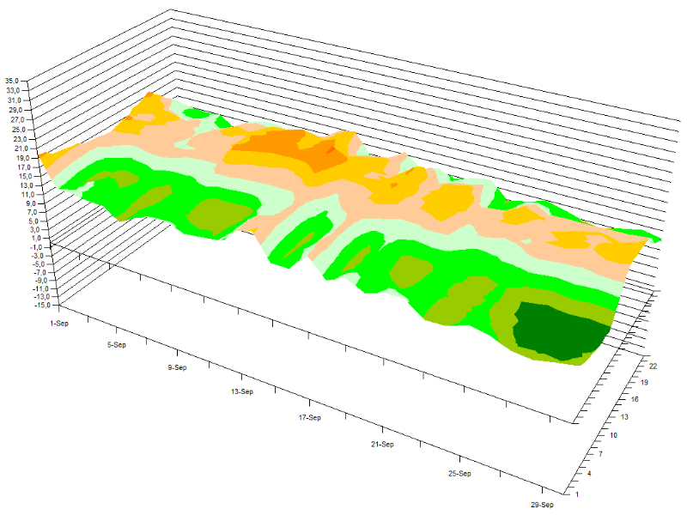Select the 29-Sep date axis label
This screenshot has height=515, width=687.
click(x=542, y=505)
